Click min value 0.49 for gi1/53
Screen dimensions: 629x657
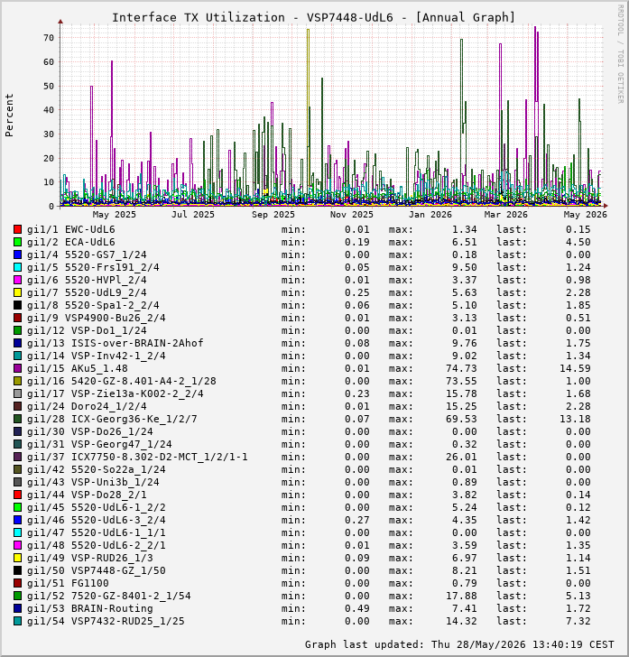tap(357, 608)
